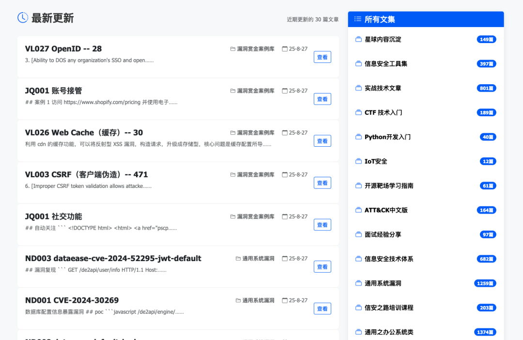Open article title VL003 CSRF（客户端伪造）-- 471
Screen dimensions: 523x340
pyautogui.click(x=86, y=174)
